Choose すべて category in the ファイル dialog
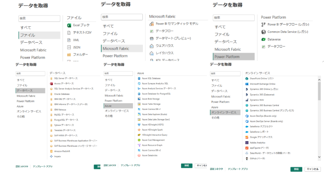Image resolution: width=336 pixels, height=174 pixels. click(x=26, y=28)
